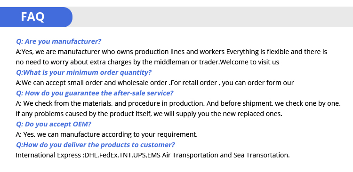Open the after-sale service guarantee question

click(x=95, y=94)
